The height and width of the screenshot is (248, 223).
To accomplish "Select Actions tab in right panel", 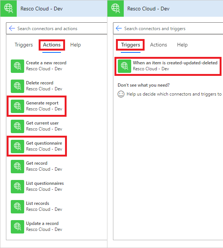I will tap(158, 45).
